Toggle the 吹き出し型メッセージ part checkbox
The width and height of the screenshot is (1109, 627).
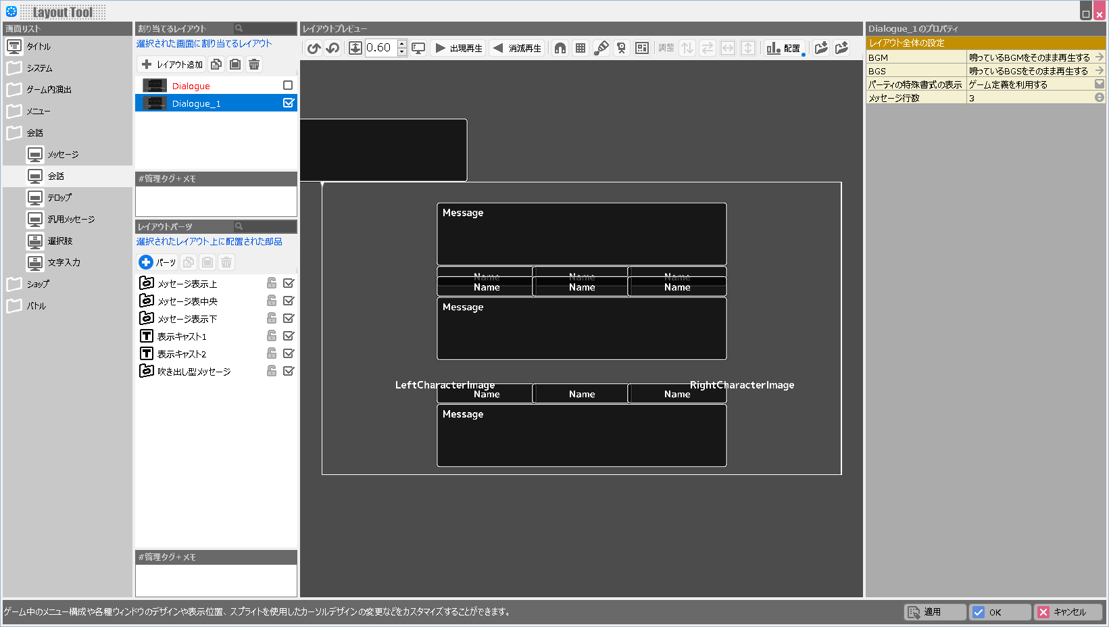(289, 371)
